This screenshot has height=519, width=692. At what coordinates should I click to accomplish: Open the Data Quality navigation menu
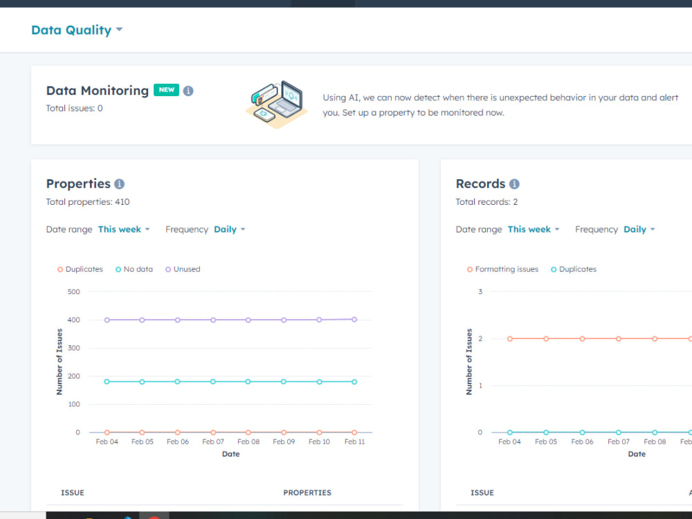[71, 30]
